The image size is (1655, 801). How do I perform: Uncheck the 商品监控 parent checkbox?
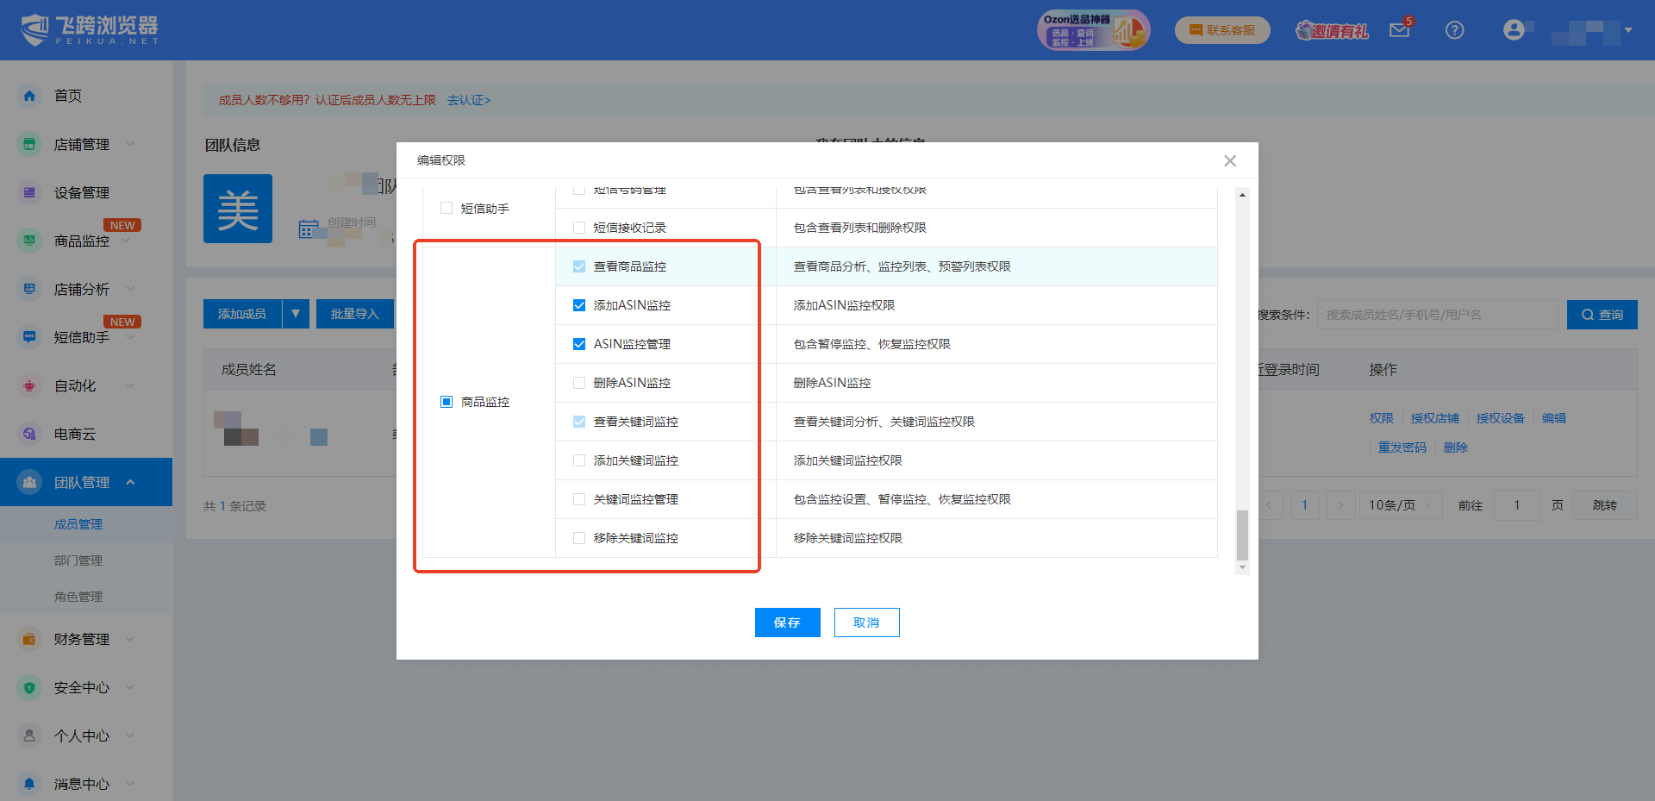click(x=446, y=401)
